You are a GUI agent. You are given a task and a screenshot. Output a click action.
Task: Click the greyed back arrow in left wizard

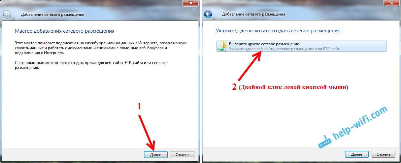[x=7, y=14]
